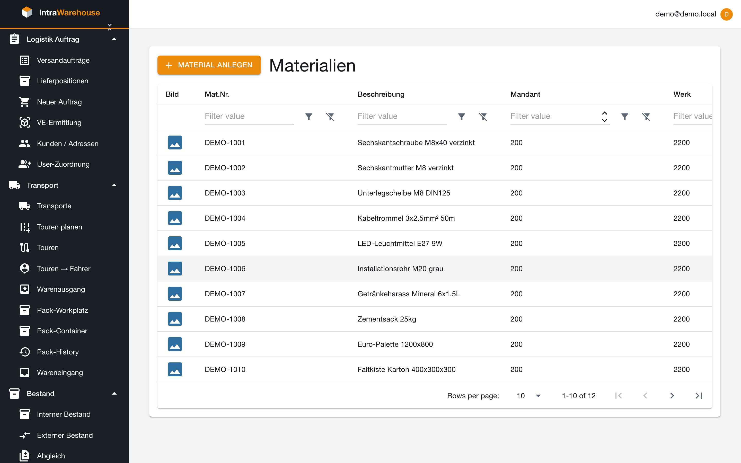Select Zementsack 25kg description
Viewport: 741px width, 463px height.
pyautogui.click(x=387, y=319)
